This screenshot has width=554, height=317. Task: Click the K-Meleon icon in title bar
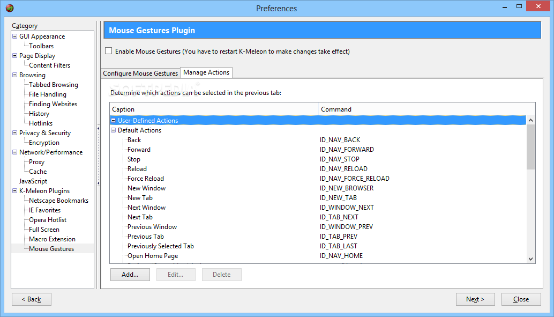point(10,8)
